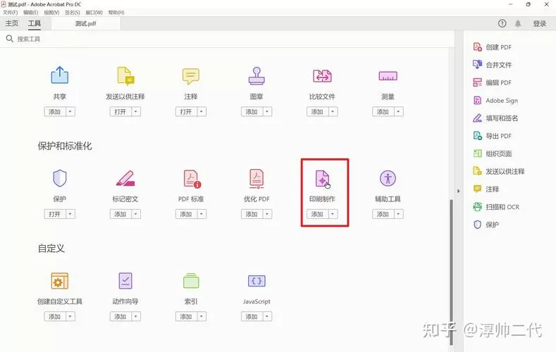
Task: Expand dropdown arrow beside 共享 添加 button
Action: [70, 112]
